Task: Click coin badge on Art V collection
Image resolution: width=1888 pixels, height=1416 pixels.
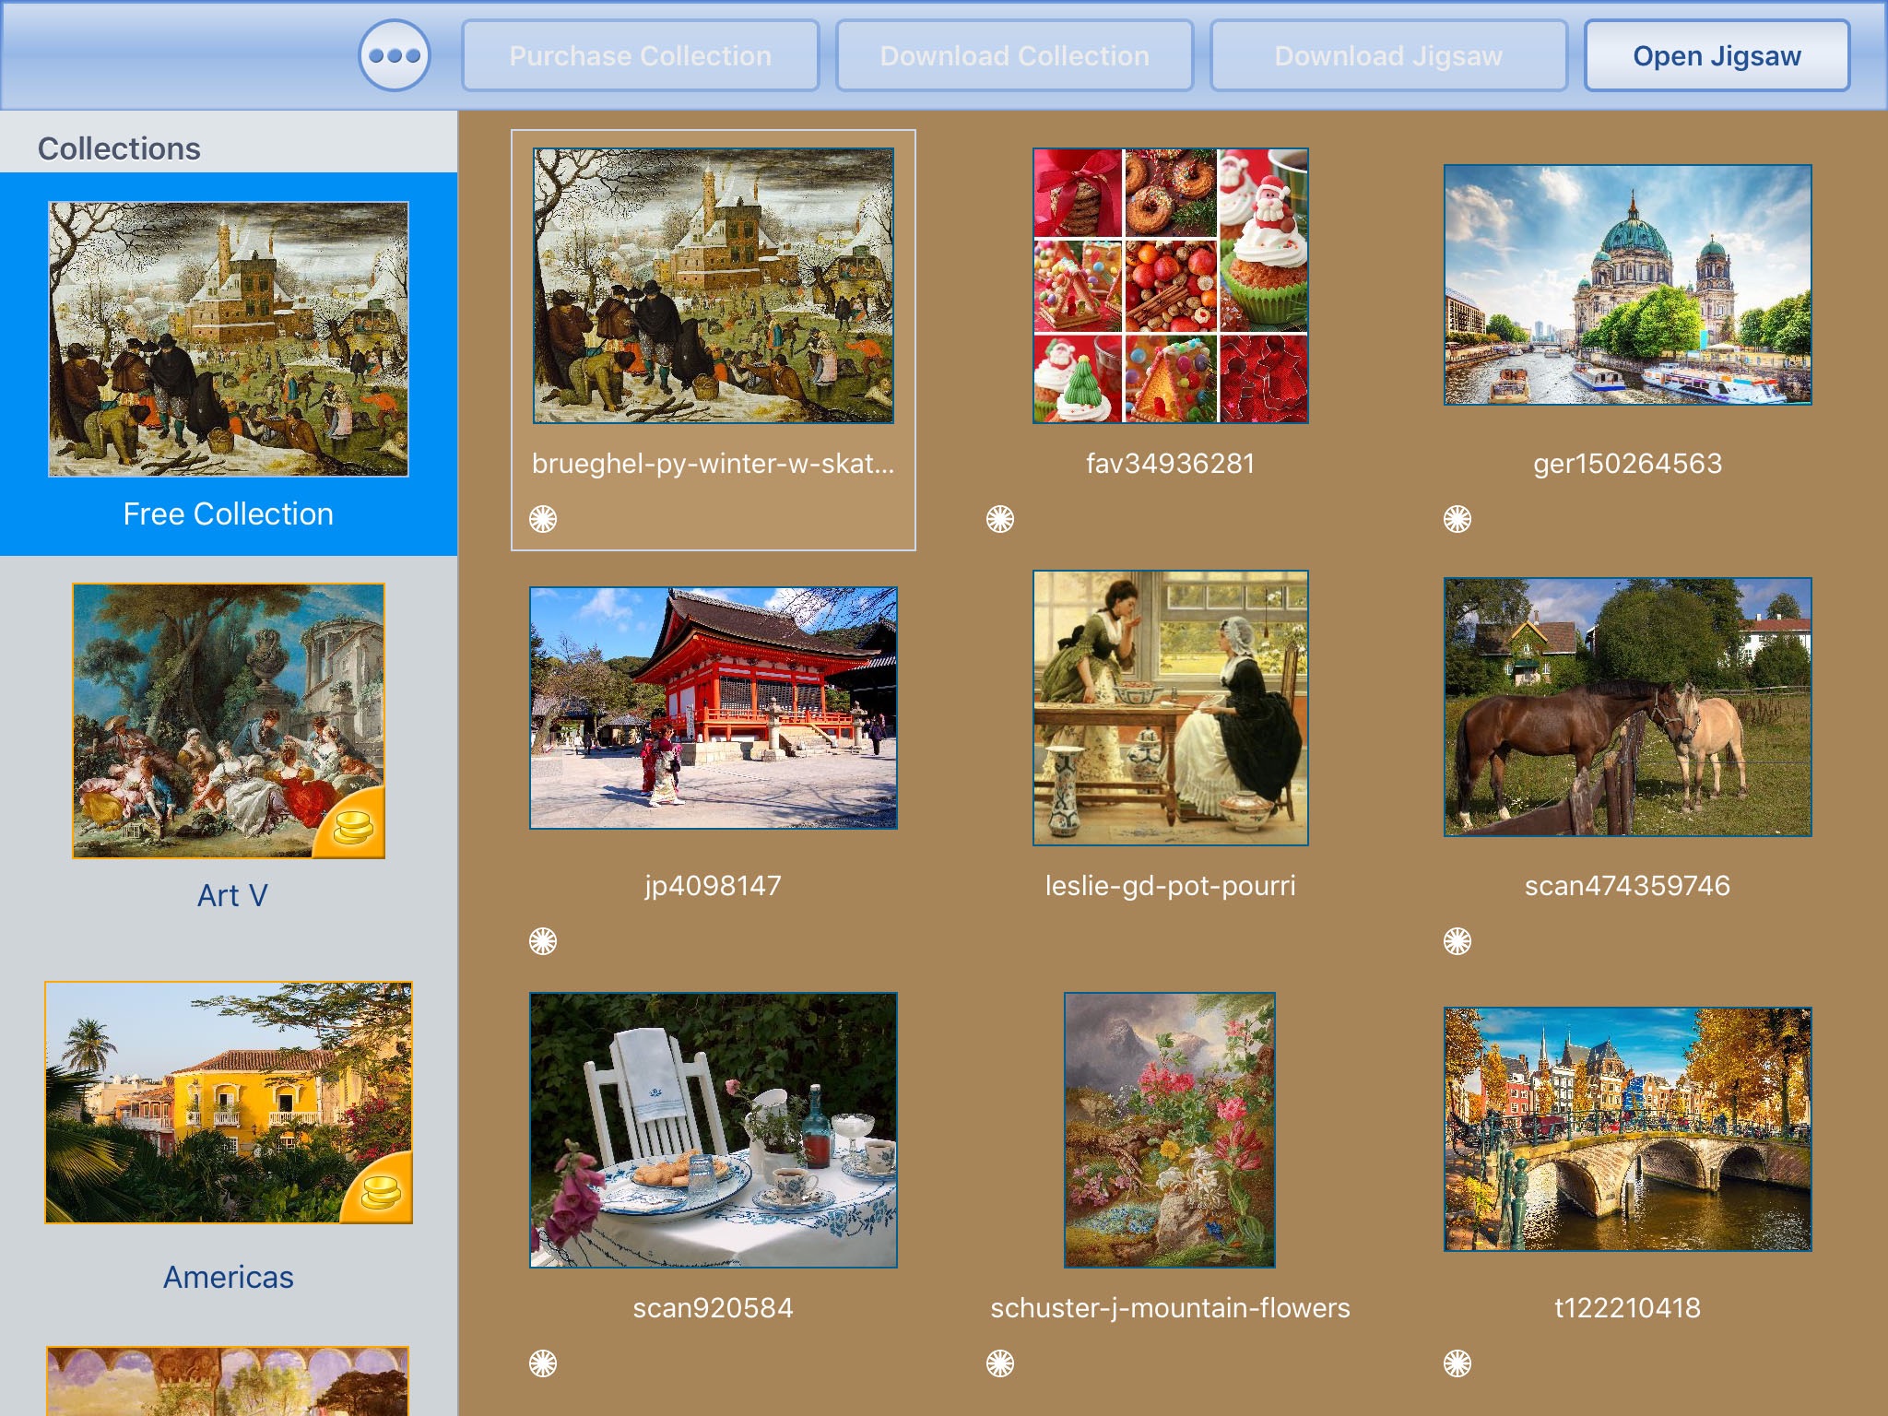Action: click(x=354, y=826)
